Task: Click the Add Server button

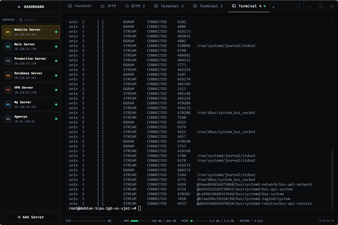Action: (31, 217)
